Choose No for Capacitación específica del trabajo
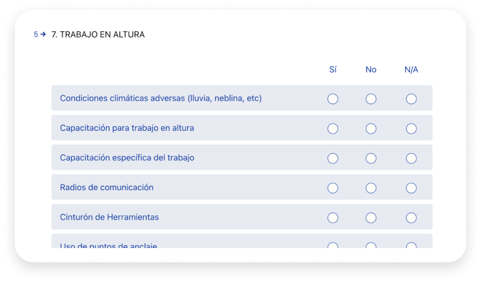 pos(371,158)
